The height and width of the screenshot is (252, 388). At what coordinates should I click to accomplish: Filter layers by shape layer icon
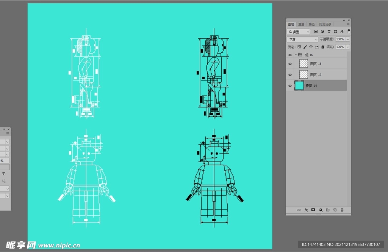click(335, 31)
